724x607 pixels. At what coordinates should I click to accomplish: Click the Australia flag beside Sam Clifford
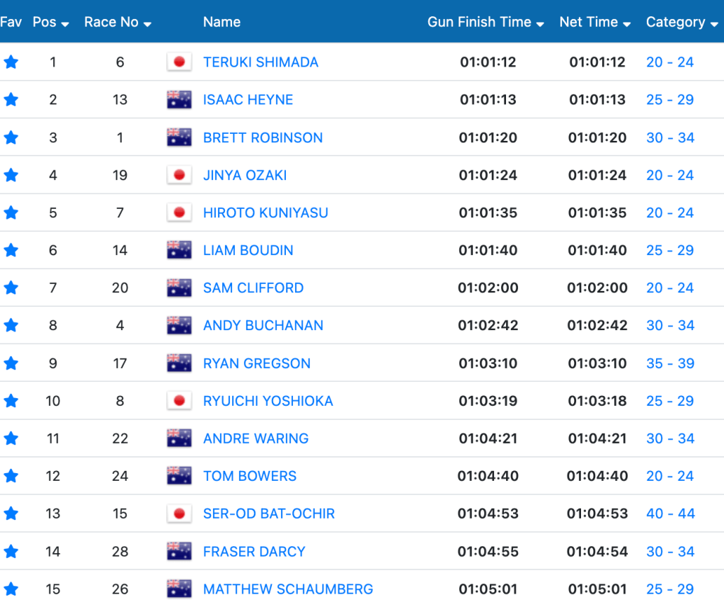click(x=179, y=288)
